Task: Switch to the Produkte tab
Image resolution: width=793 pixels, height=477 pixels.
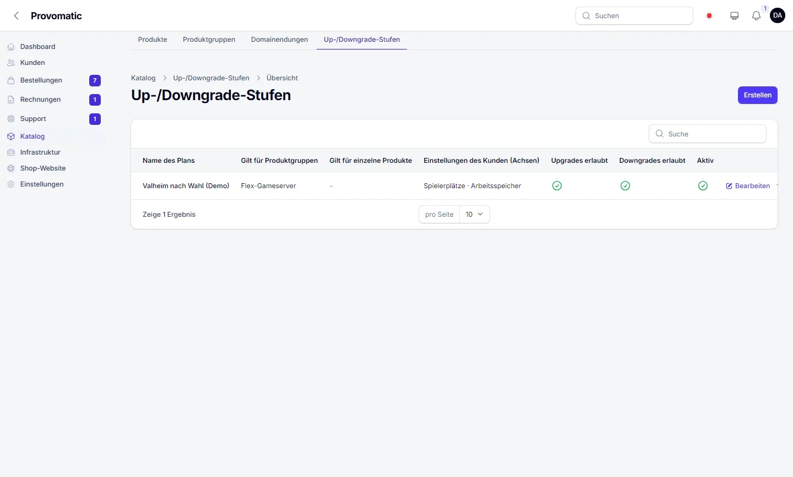Action: 153,40
